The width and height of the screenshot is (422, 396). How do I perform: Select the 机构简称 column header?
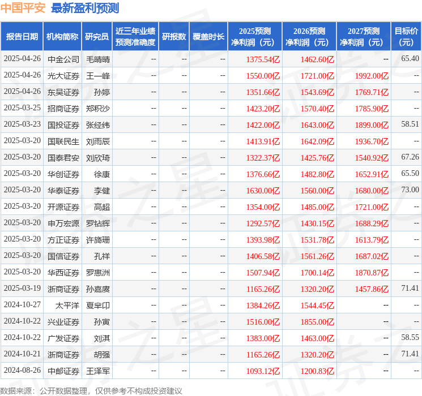click(x=62, y=37)
